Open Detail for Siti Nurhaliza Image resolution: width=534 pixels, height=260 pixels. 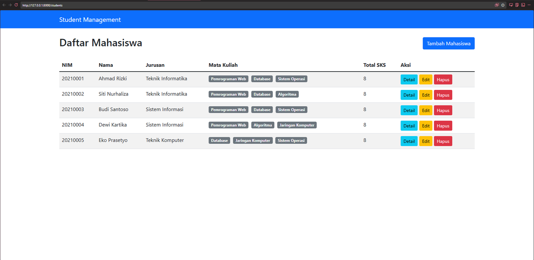409,95
